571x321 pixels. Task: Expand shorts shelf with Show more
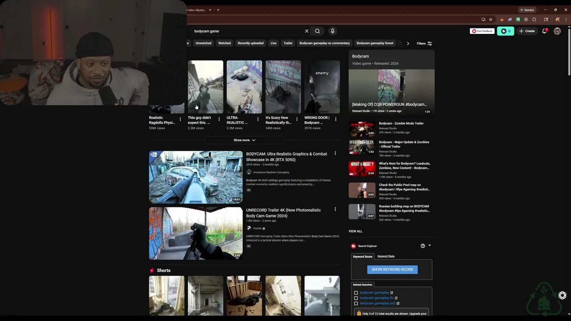244,140
